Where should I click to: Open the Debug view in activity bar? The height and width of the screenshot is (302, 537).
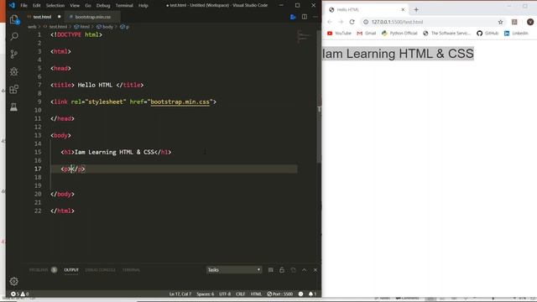pos(14,71)
